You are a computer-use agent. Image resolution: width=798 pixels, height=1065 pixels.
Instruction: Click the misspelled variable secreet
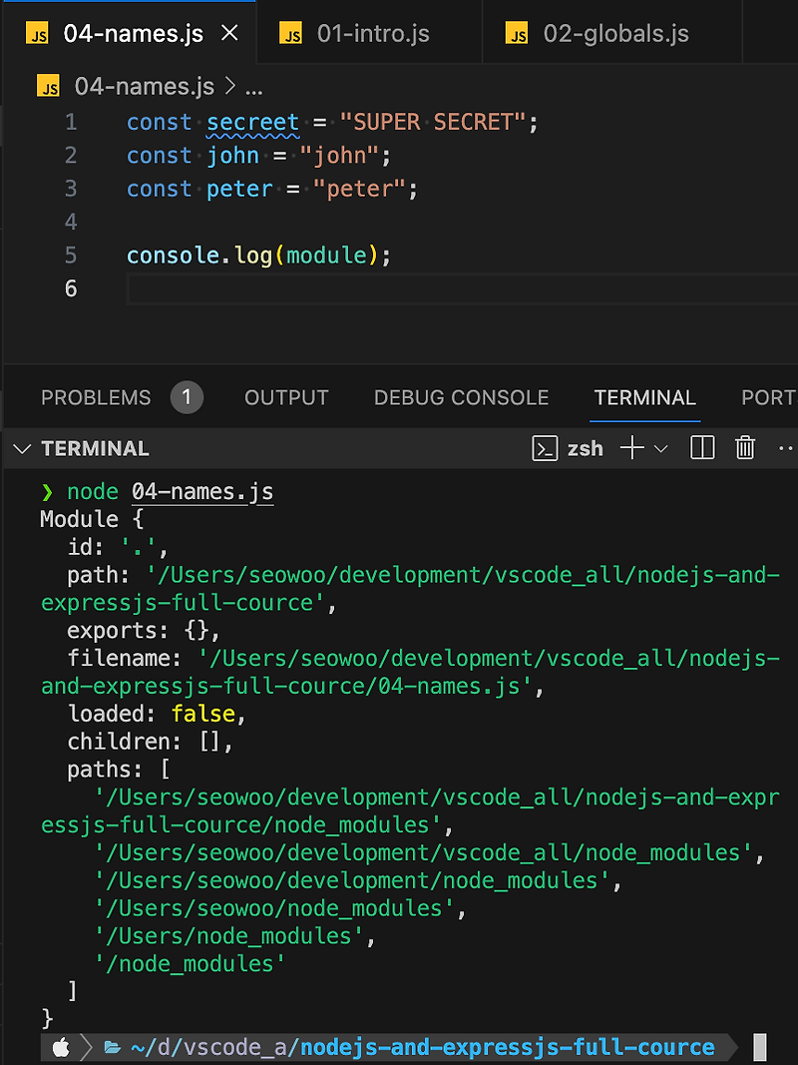click(x=253, y=122)
